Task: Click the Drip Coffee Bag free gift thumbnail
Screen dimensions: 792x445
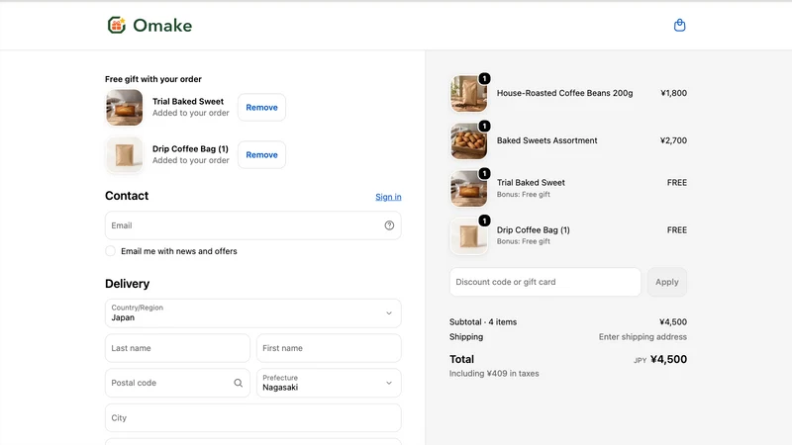Action: click(x=125, y=155)
